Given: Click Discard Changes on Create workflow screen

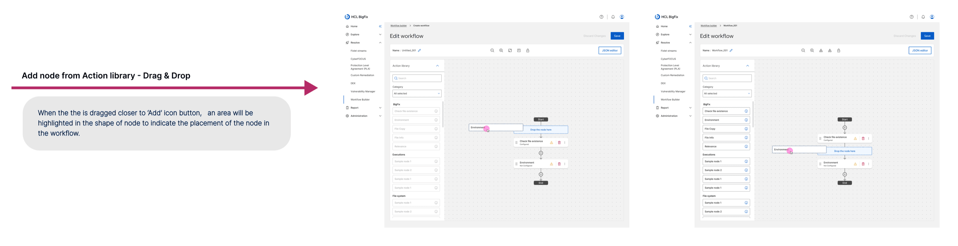Looking at the screenshot, I should (x=594, y=36).
